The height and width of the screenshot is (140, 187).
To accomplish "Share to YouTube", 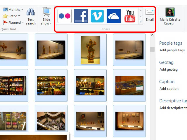I will [x=130, y=16].
